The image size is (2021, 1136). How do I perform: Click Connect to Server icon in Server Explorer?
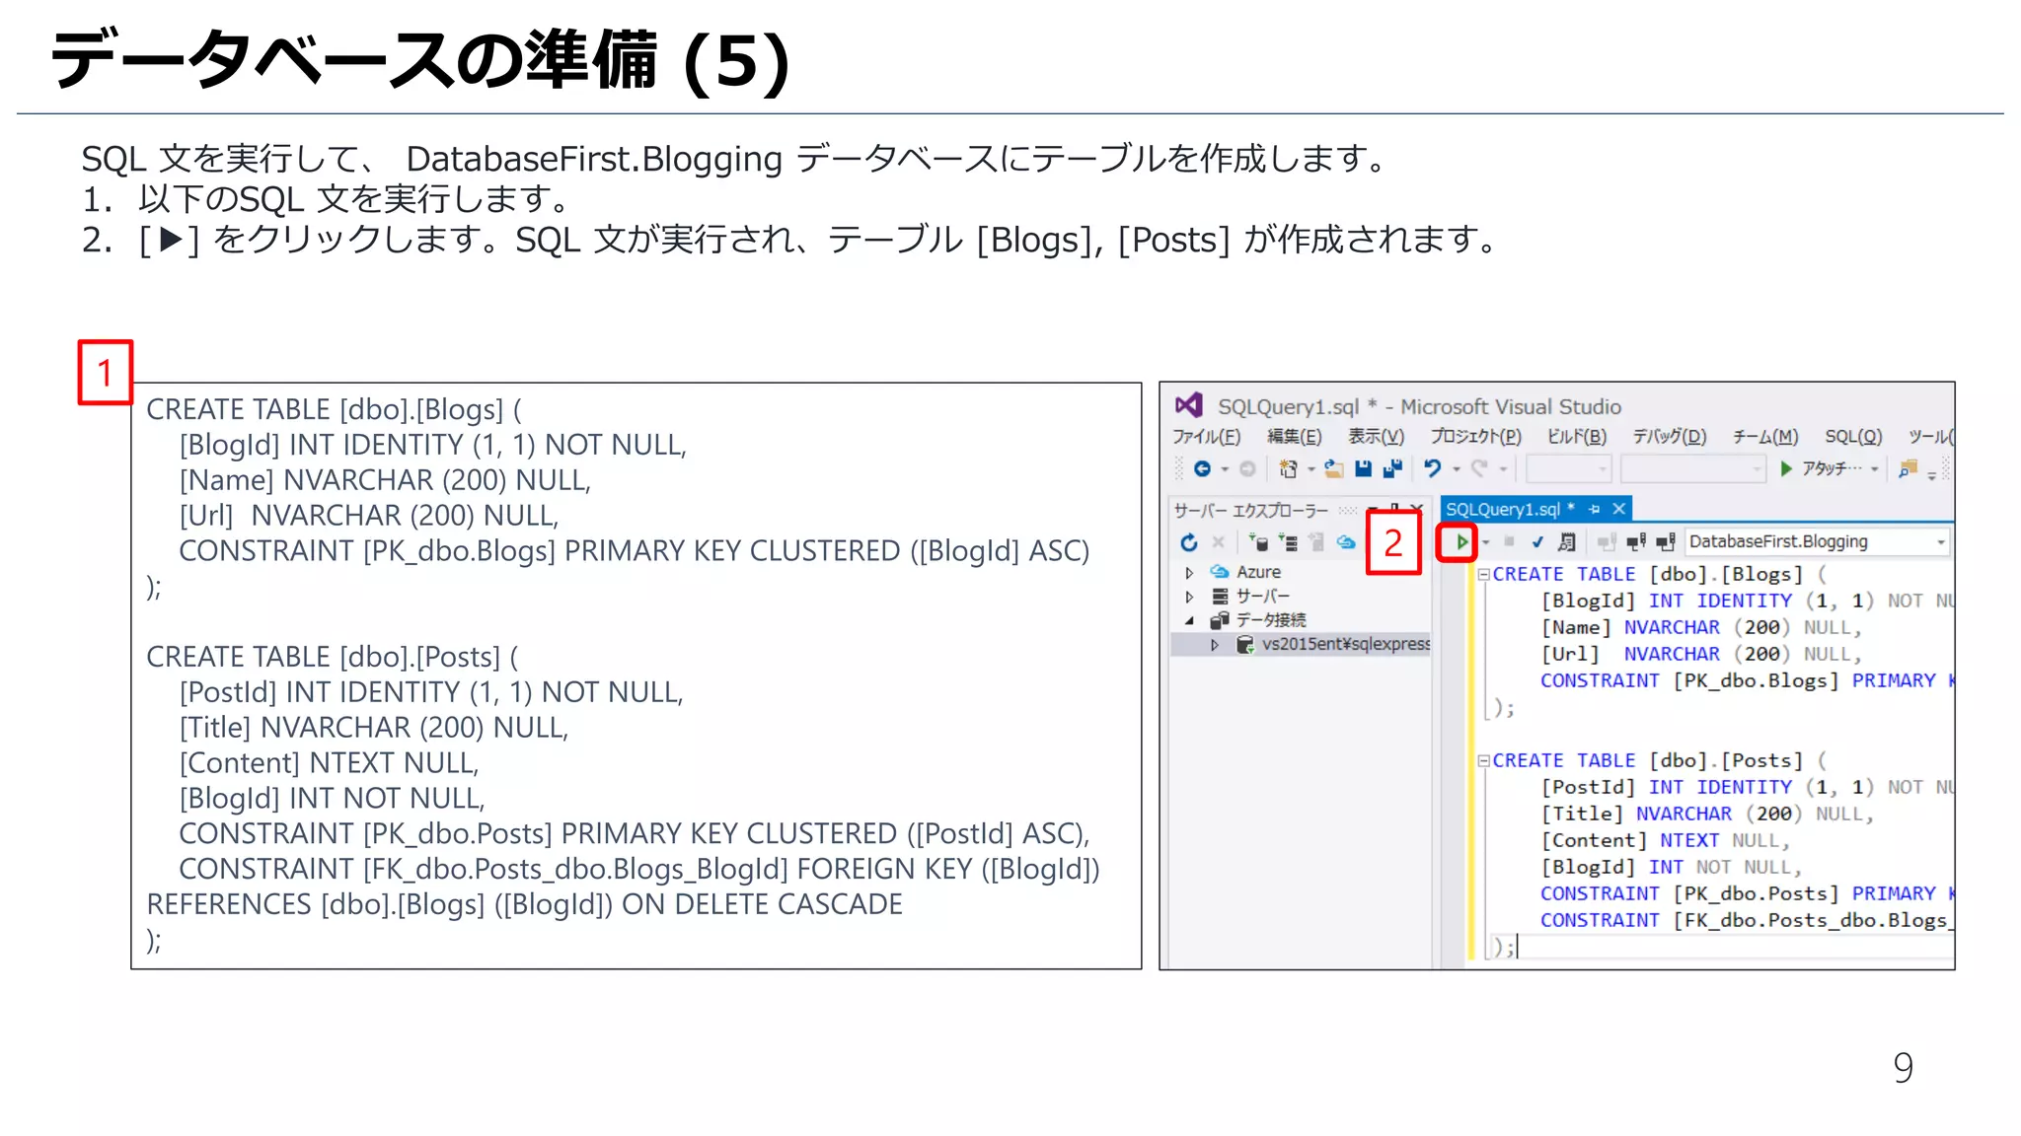(1288, 541)
